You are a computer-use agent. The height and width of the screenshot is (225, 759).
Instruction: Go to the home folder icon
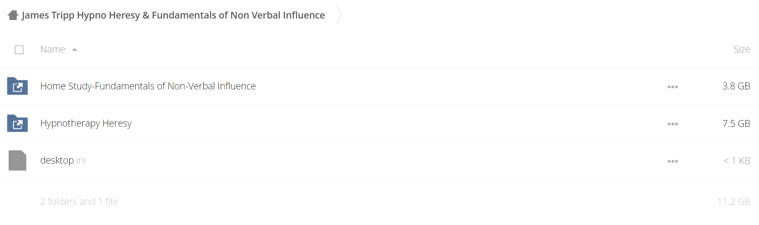click(13, 15)
